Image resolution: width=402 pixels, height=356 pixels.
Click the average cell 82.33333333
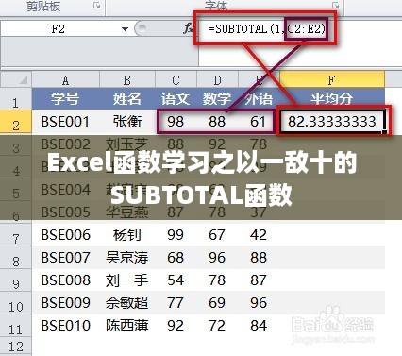click(x=332, y=122)
